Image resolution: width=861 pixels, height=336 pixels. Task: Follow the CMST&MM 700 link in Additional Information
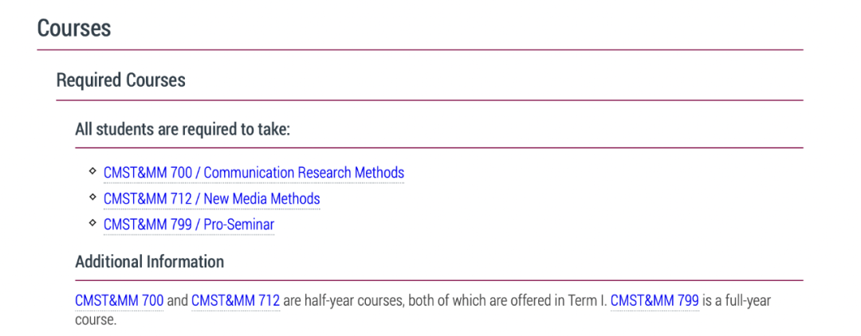tap(119, 300)
